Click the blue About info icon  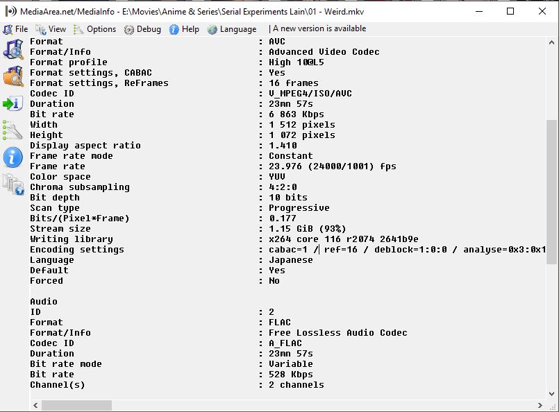point(12,157)
